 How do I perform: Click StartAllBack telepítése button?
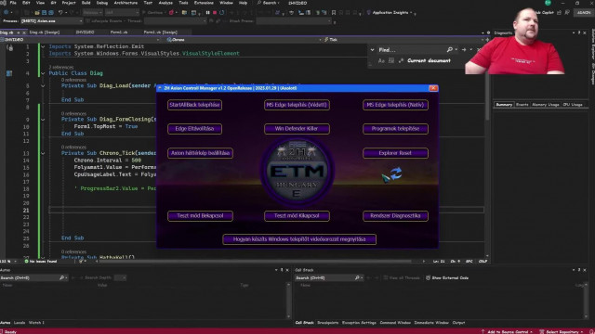pos(194,105)
